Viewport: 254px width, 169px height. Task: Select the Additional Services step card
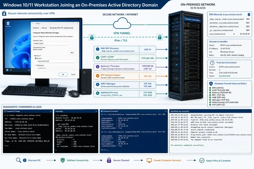click(125, 94)
